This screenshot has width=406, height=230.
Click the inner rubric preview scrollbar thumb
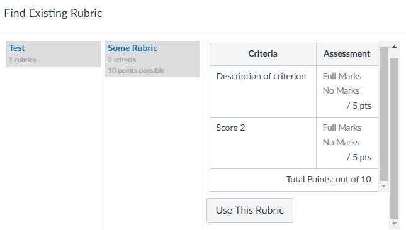[384, 114]
